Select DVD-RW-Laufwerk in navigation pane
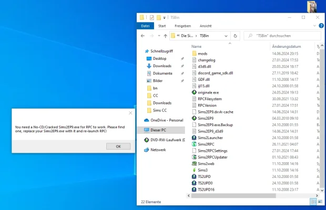This screenshot has width=326, height=210. (167, 140)
